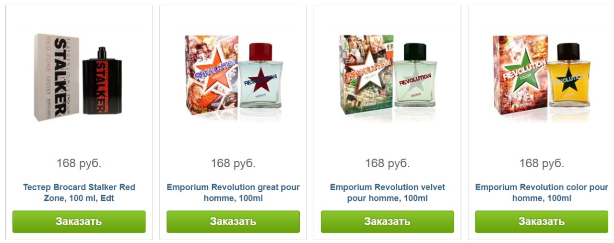This screenshot has width=614, height=243.
Task: Open the Тестер Brocard Stalker Red Zone link
Action: click(x=79, y=193)
